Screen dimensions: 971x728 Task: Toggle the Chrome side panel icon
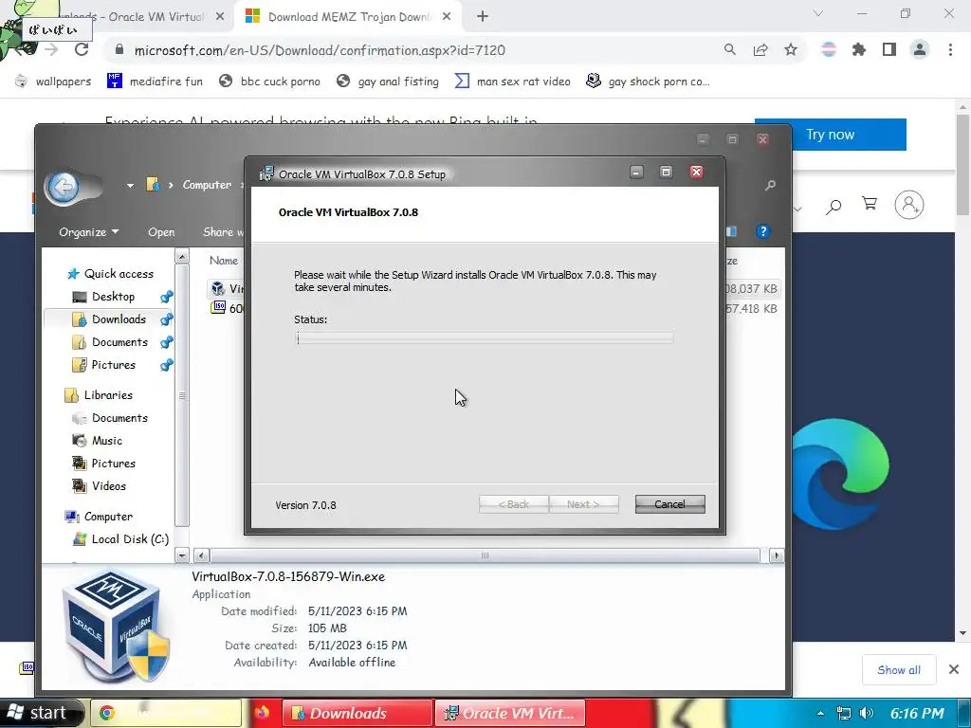(x=889, y=49)
